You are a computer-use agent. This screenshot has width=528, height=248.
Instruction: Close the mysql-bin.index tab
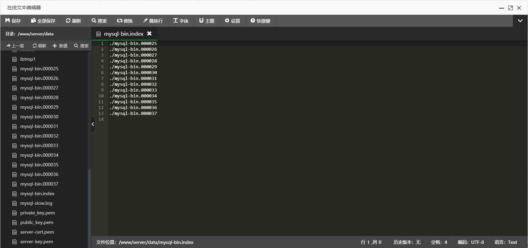pyautogui.click(x=149, y=34)
